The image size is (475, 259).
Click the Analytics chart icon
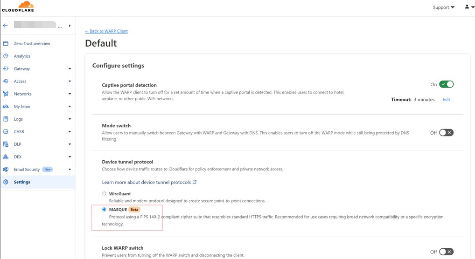point(6,56)
